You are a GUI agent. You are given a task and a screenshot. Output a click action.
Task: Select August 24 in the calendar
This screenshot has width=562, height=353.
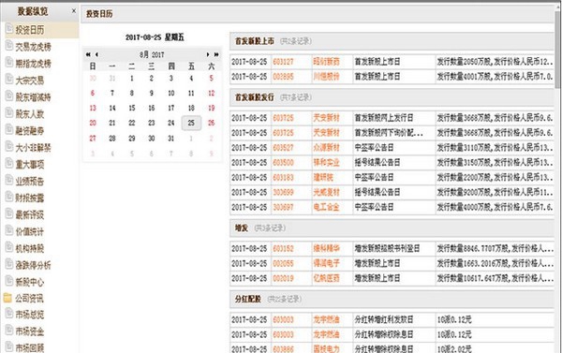pyautogui.click(x=171, y=123)
